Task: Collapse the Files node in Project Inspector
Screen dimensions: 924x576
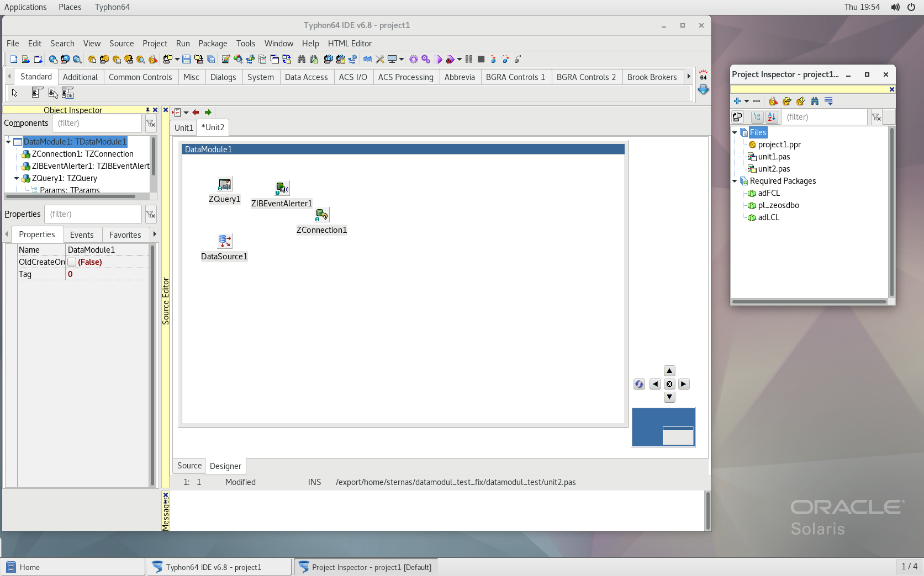Action: point(735,132)
